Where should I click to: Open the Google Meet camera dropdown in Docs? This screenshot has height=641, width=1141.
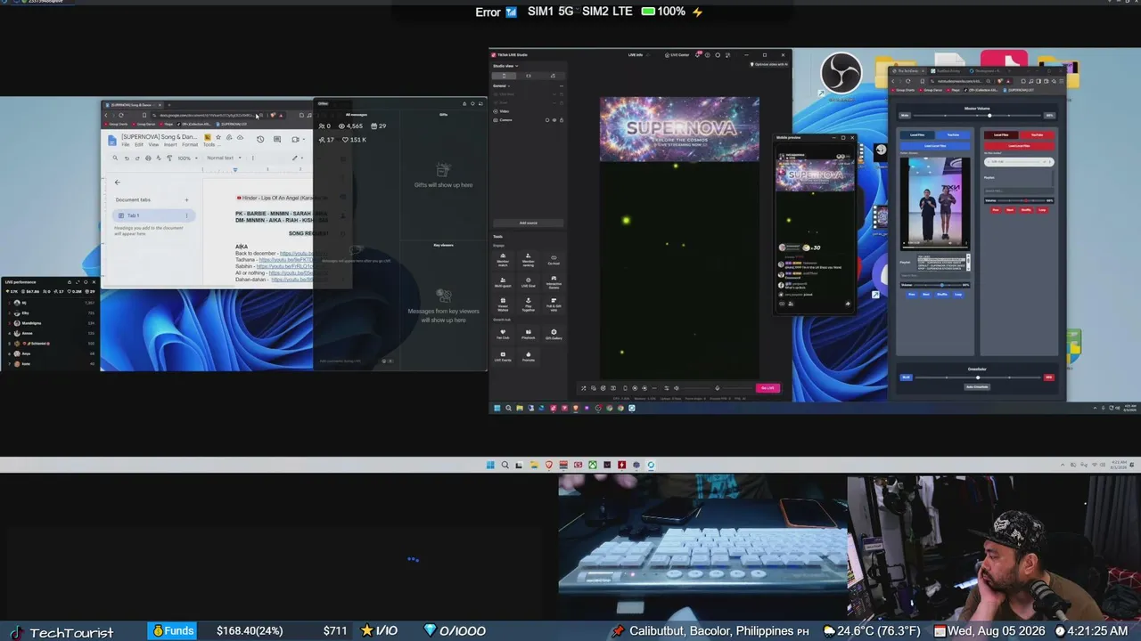(297, 139)
